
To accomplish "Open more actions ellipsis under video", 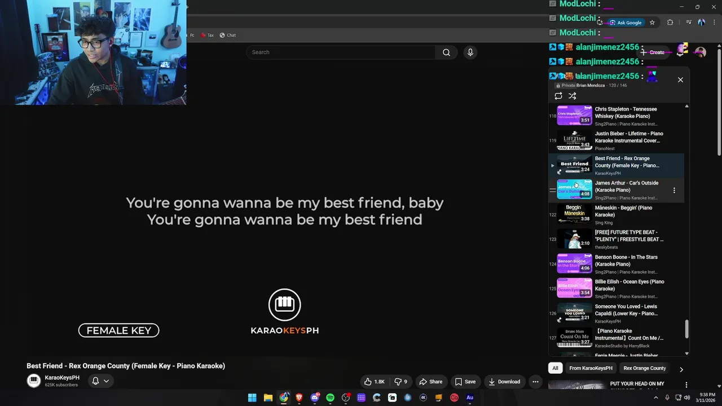I will pos(536,382).
